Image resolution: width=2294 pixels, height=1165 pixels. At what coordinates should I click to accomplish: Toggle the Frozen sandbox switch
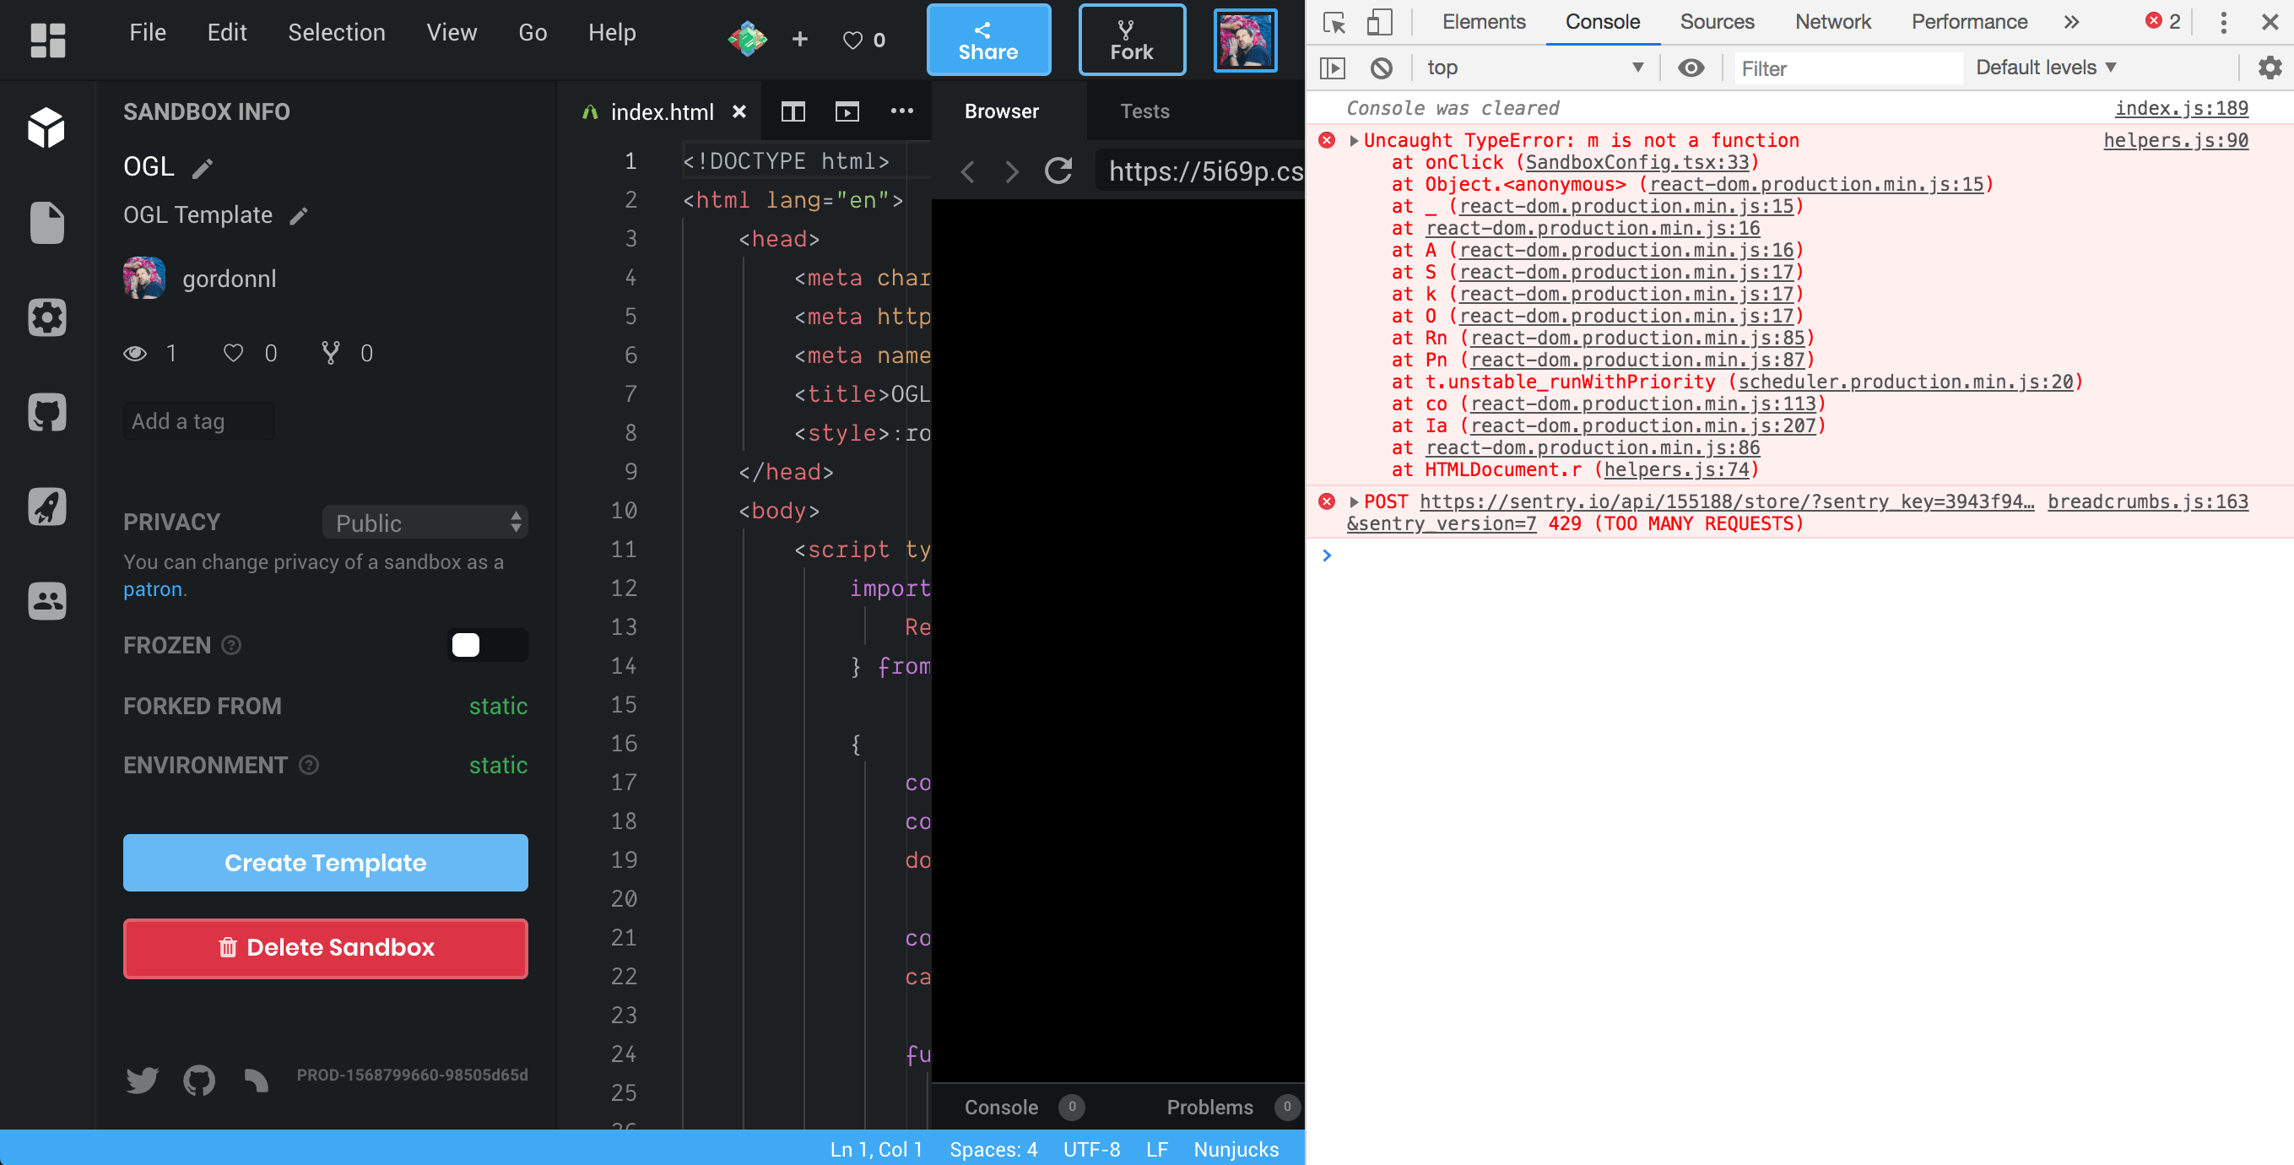[487, 645]
